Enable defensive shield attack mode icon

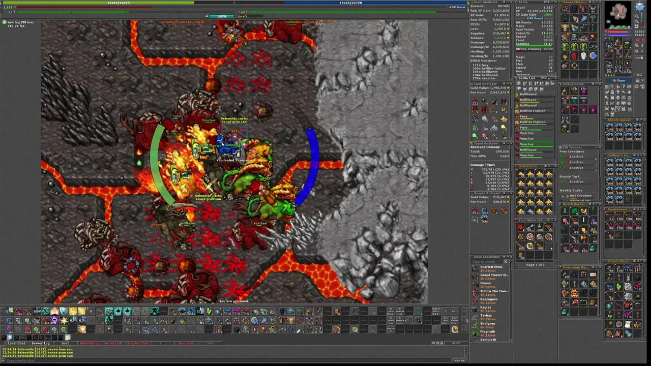(x=637, y=51)
